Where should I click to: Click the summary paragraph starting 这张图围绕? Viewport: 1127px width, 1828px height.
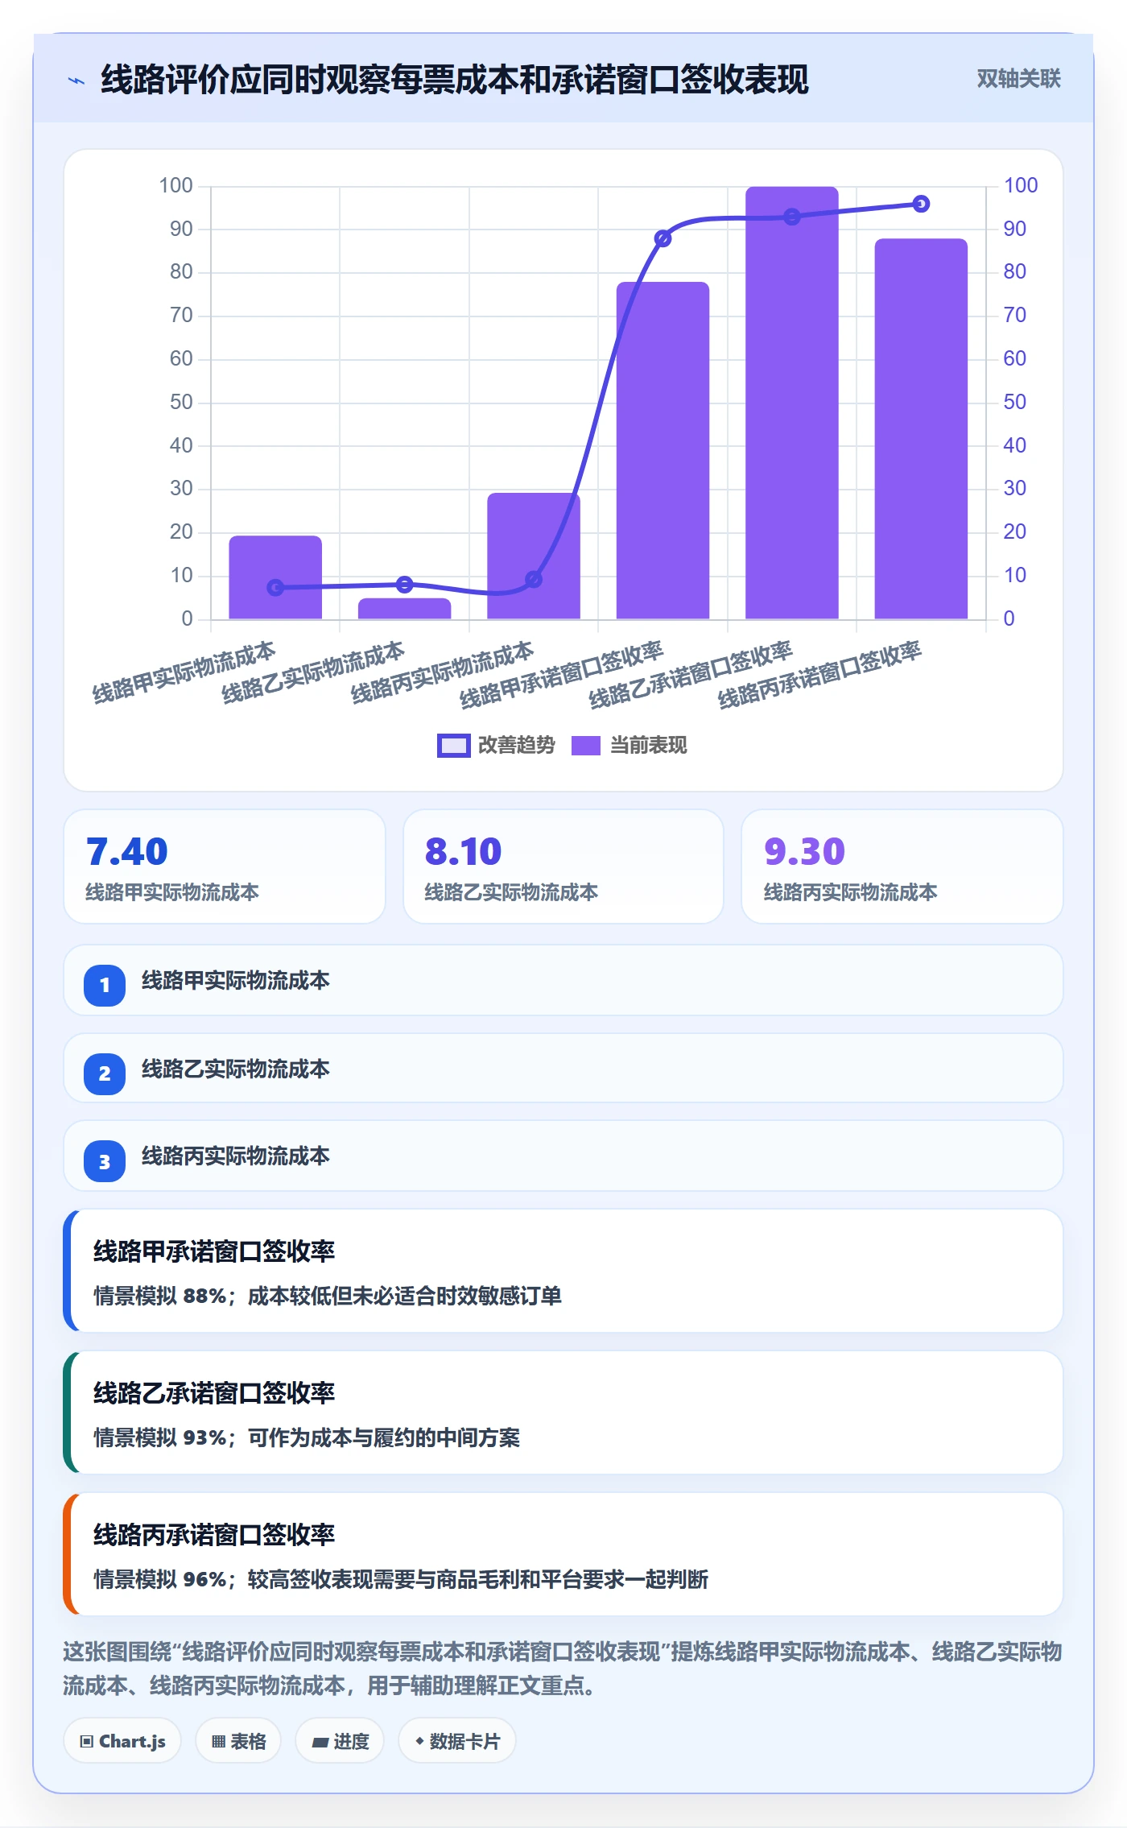(563, 1669)
